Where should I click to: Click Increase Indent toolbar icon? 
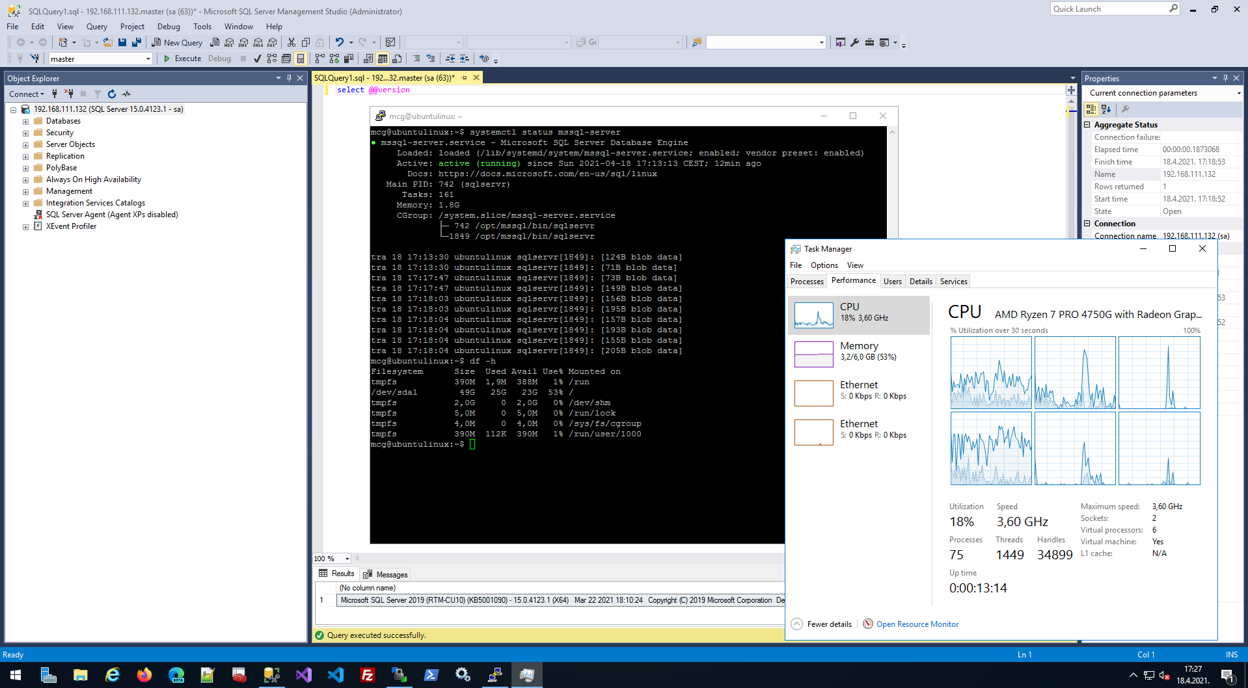click(465, 59)
